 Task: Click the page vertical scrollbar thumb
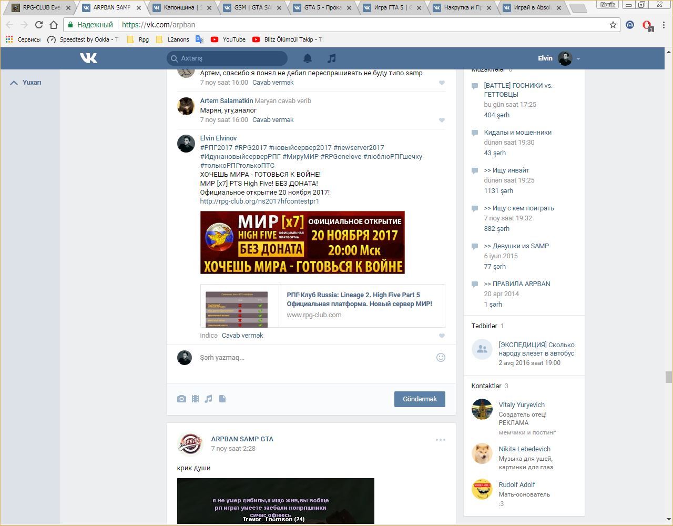(x=668, y=377)
